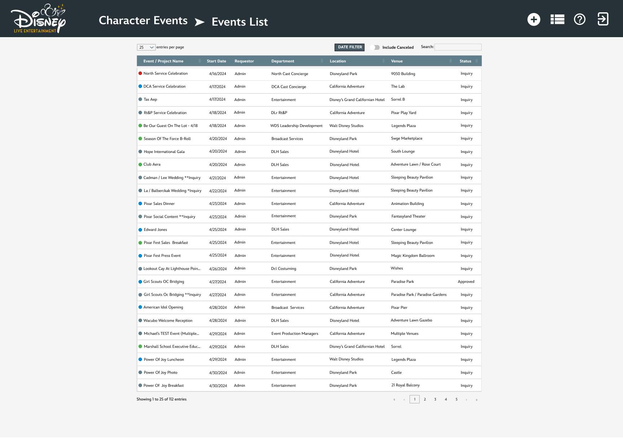Click the blue dot beside Power Of Joy Luncheon
This screenshot has height=438, width=623.
140,359
